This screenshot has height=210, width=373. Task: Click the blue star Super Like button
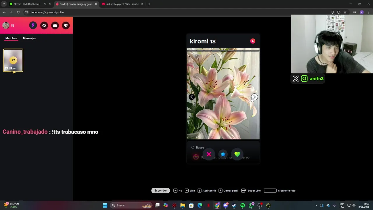pos(223,154)
